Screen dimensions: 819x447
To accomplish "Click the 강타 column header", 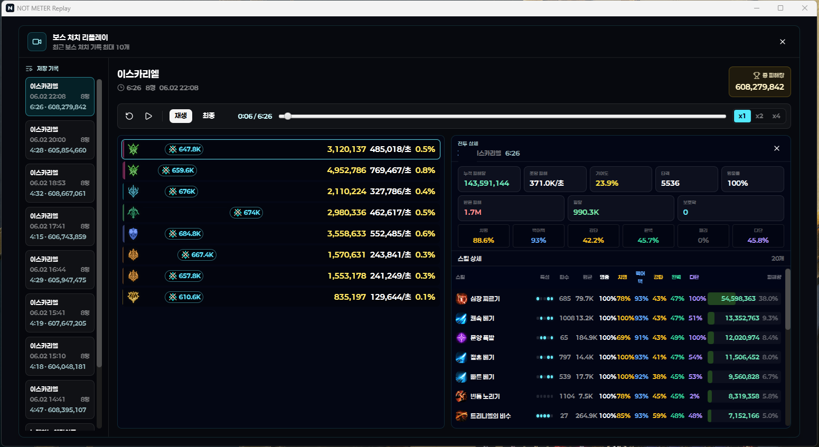I will tap(658, 277).
